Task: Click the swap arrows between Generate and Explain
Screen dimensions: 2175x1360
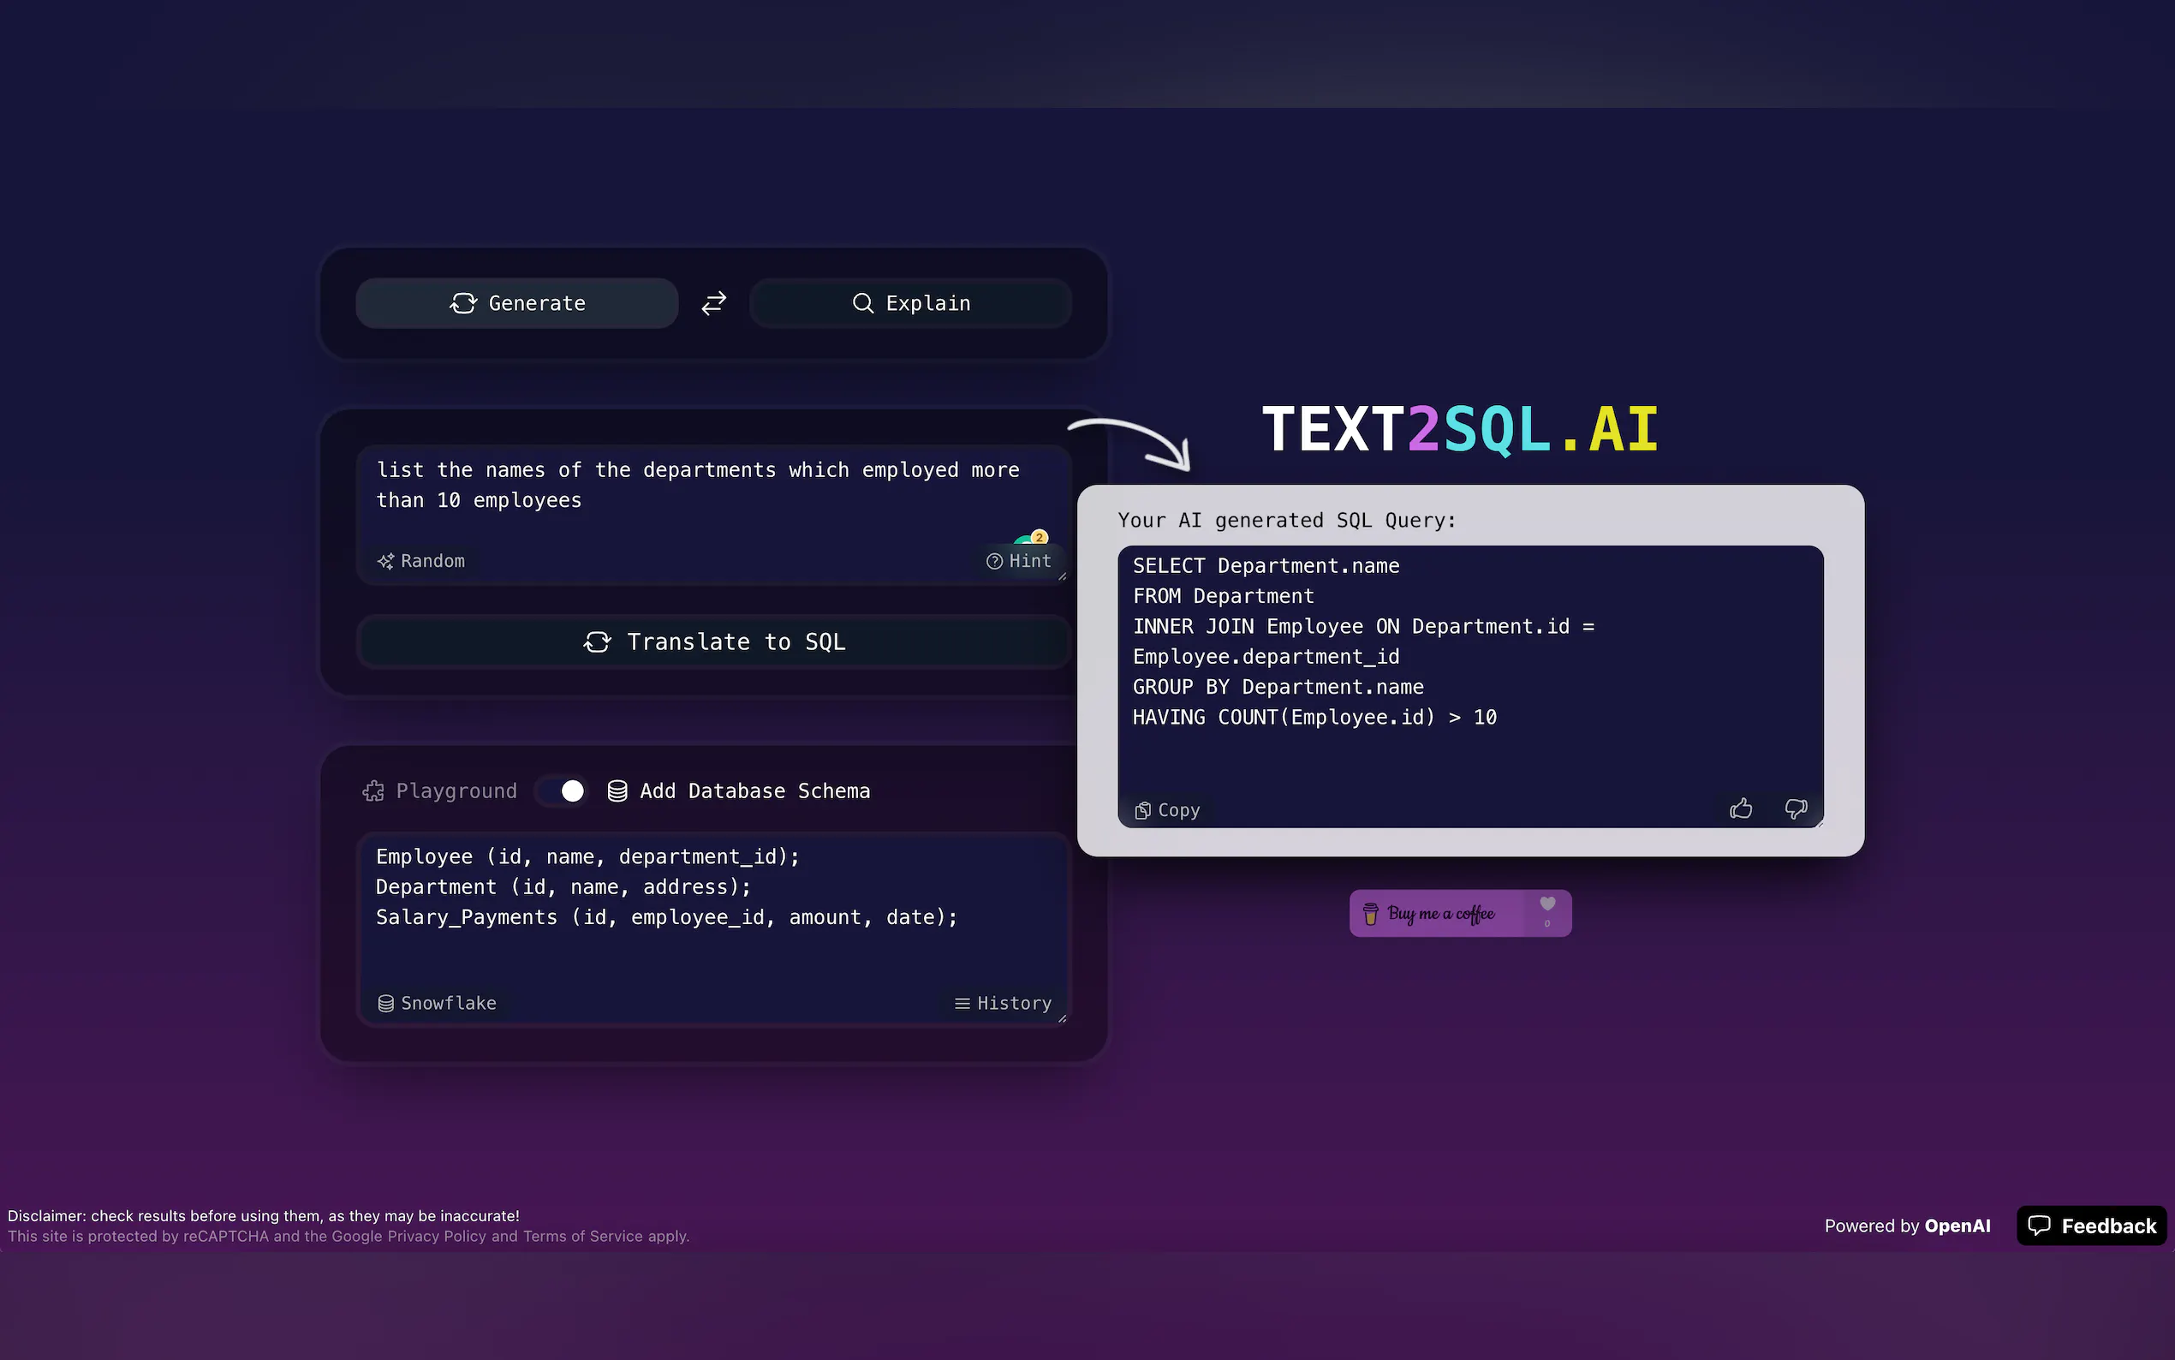Action: 712,303
